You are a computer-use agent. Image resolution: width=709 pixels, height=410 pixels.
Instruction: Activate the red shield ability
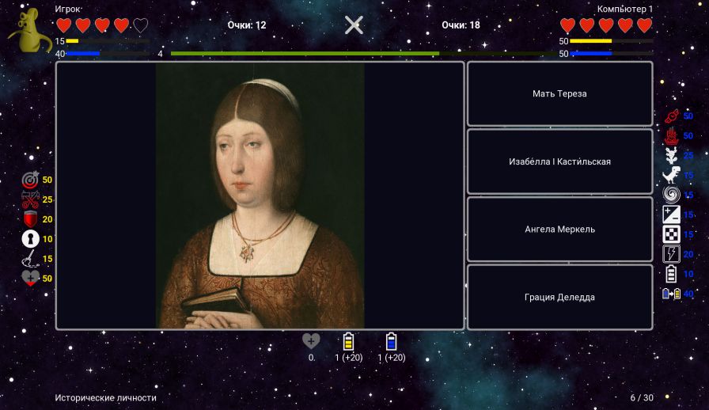tap(30, 220)
